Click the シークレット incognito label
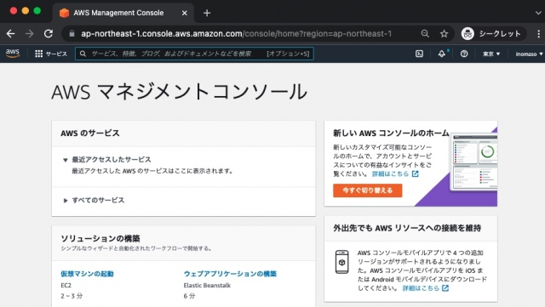This screenshot has height=307, width=545. 500,34
